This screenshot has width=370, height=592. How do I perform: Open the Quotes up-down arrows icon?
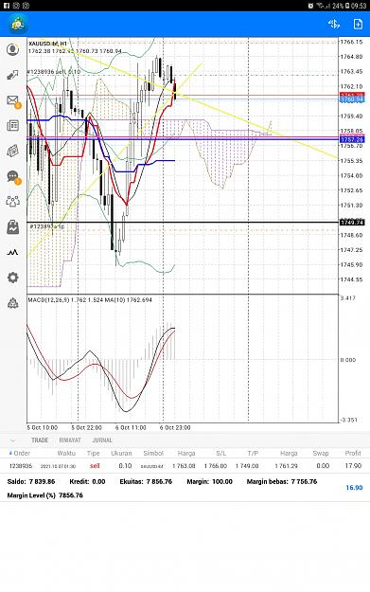click(x=13, y=75)
